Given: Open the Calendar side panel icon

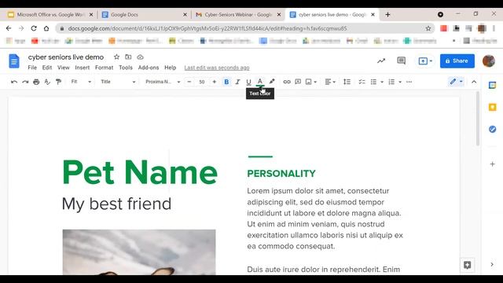Looking at the screenshot, I should (x=493, y=85).
